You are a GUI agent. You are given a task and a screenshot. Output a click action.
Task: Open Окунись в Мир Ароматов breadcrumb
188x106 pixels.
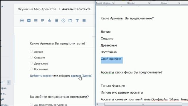point(37,9)
